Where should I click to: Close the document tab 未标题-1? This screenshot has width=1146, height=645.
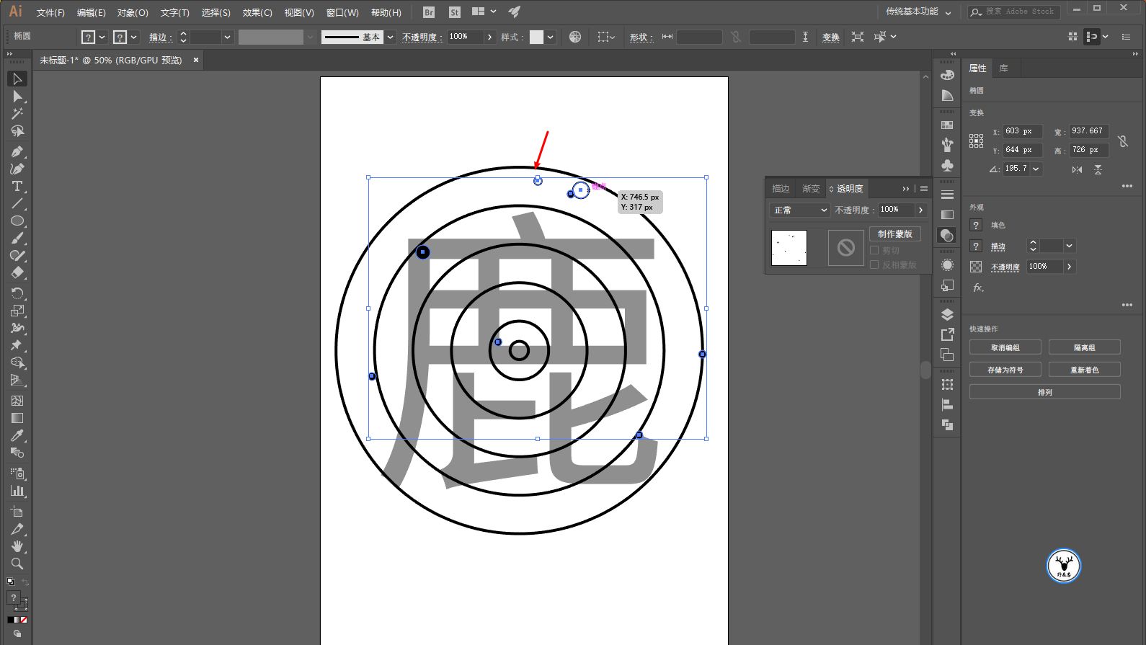tap(196, 61)
